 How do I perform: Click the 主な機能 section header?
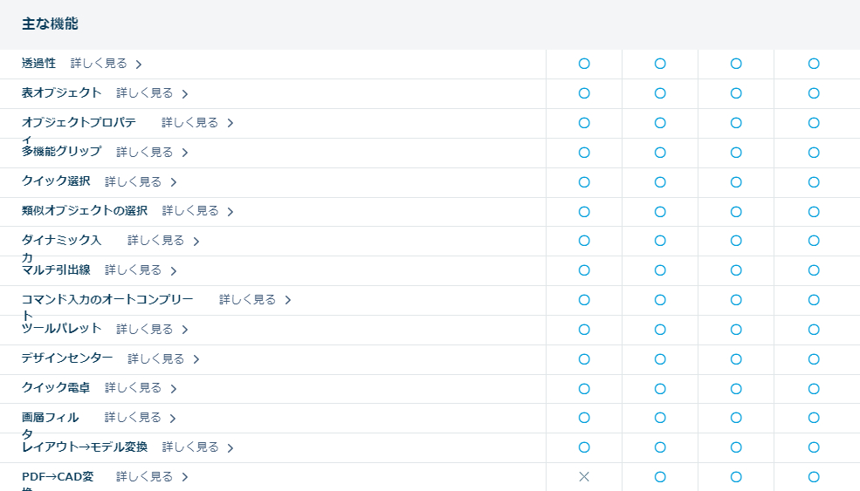point(50,24)
